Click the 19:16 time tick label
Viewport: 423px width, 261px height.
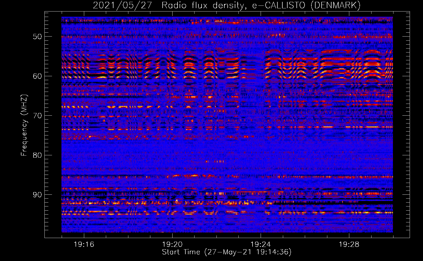point(84,244)
